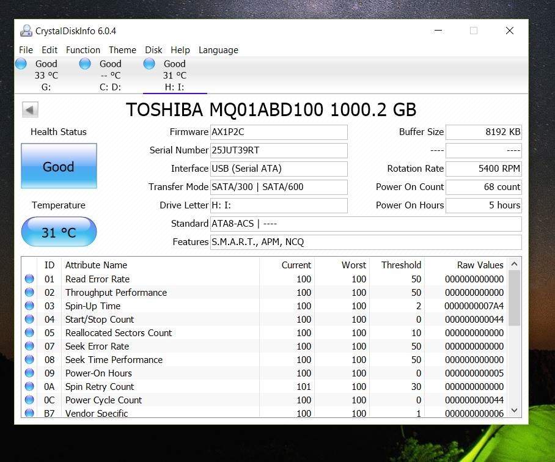This screenshot has width=555, height=462.
Task: Select the C: D: drive status orb
Action: point(85,64)
